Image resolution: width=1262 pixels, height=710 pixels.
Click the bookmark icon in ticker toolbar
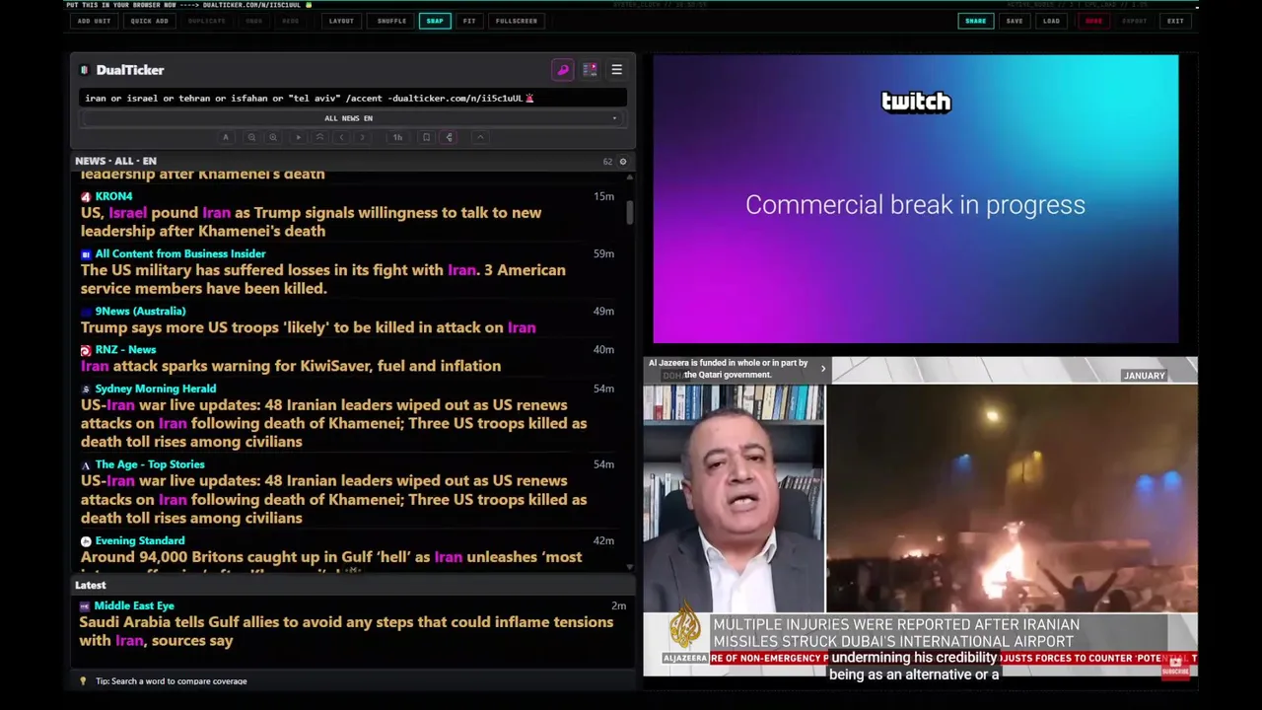coord(426,137)
